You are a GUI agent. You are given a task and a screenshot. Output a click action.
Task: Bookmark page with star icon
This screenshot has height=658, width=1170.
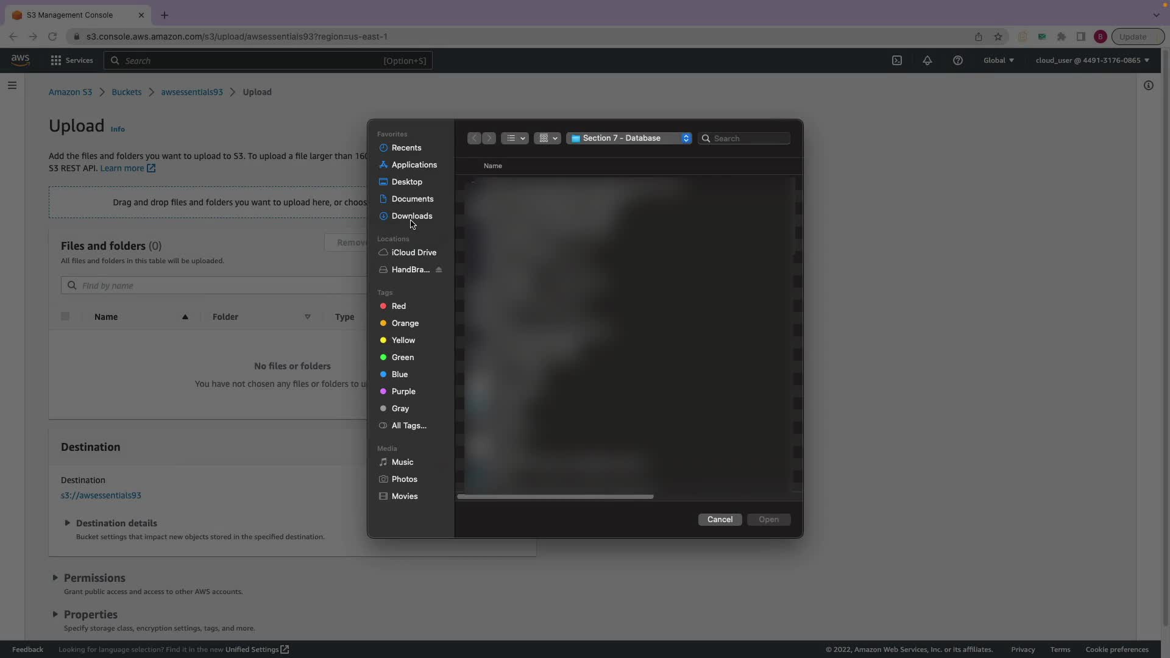tap(998, 37)
